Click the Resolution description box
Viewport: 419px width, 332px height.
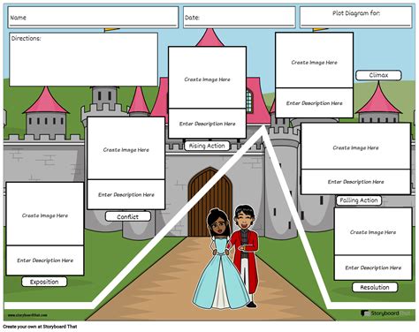373,268
